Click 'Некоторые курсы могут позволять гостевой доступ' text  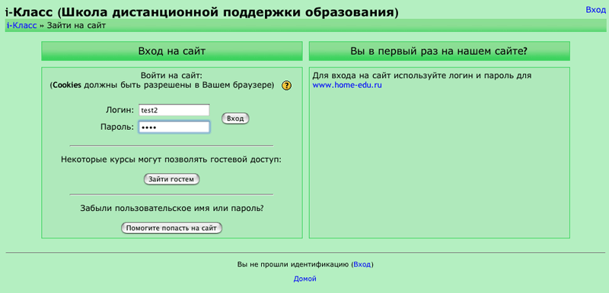(x=171, y=159)
